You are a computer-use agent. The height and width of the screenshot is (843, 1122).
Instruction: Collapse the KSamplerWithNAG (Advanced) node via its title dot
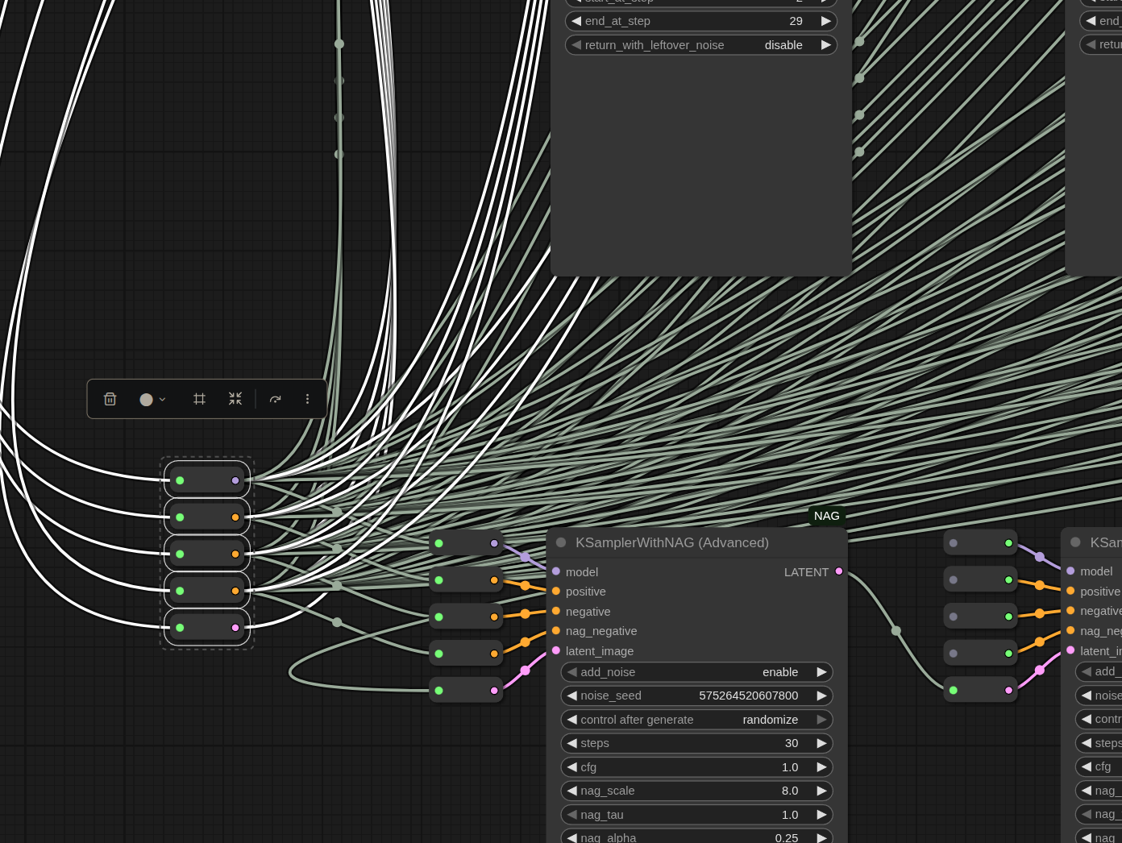pyautogui.click(x=561, y=542)
